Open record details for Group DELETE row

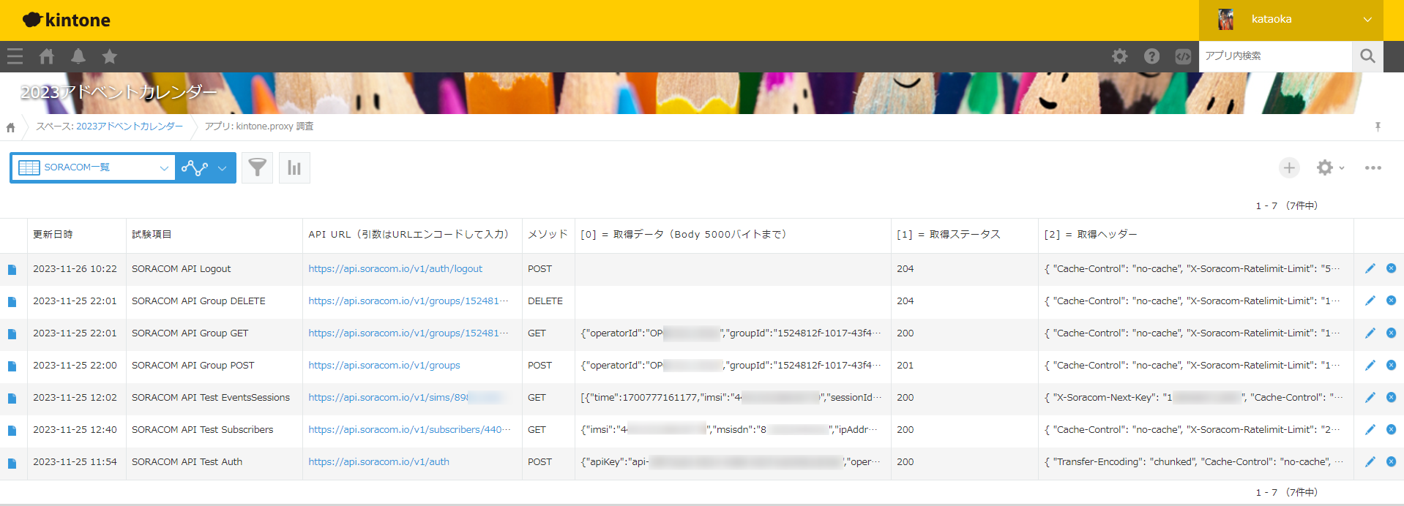(x=12, y=301)
